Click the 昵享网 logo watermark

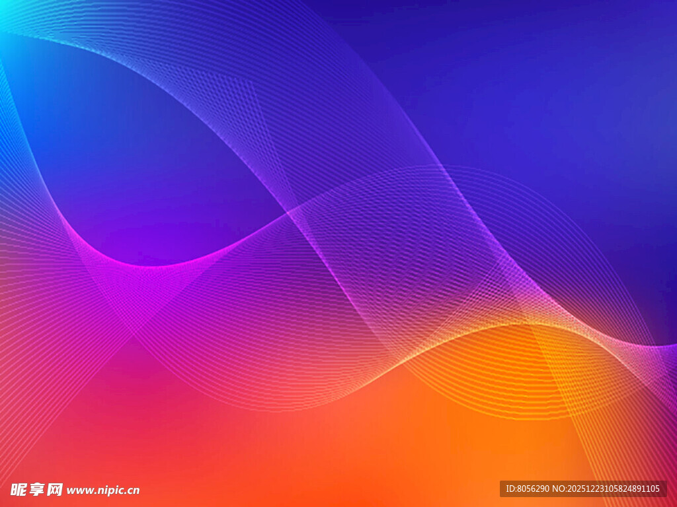pyautogui.click(x=37, y=489)
